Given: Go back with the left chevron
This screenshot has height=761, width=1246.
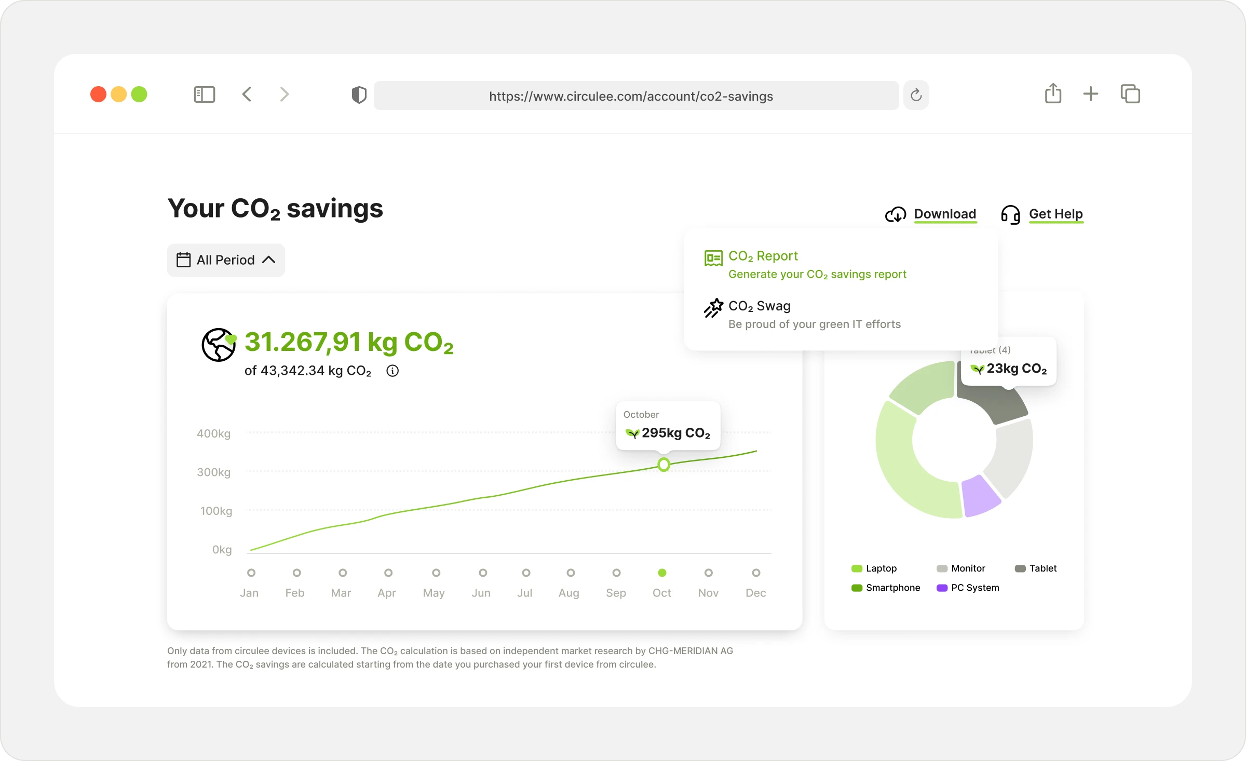Looking at the screenshot, I should pyautogui.click(x=247, y=94).
